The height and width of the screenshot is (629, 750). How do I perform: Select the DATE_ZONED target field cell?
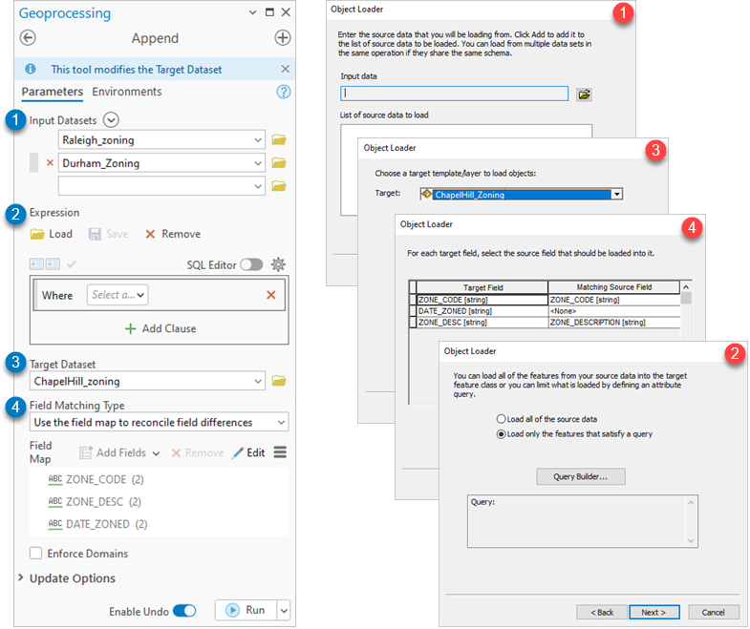(482, 311)
